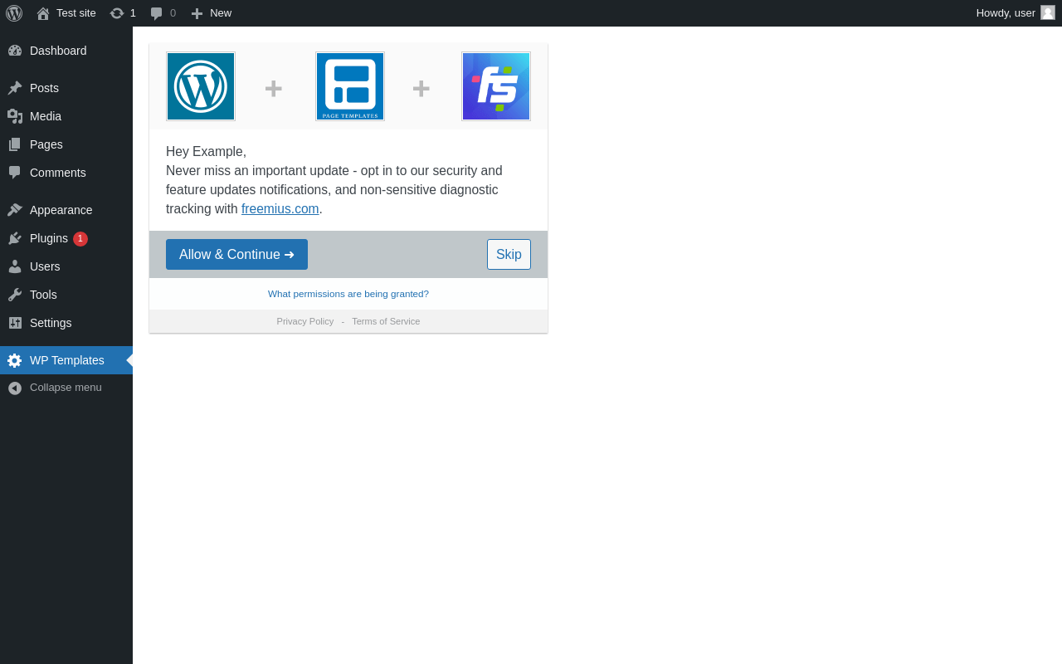Viewport: 1062px width, 664px height.
Task: Click the Skip button
Action: [509, 254]
